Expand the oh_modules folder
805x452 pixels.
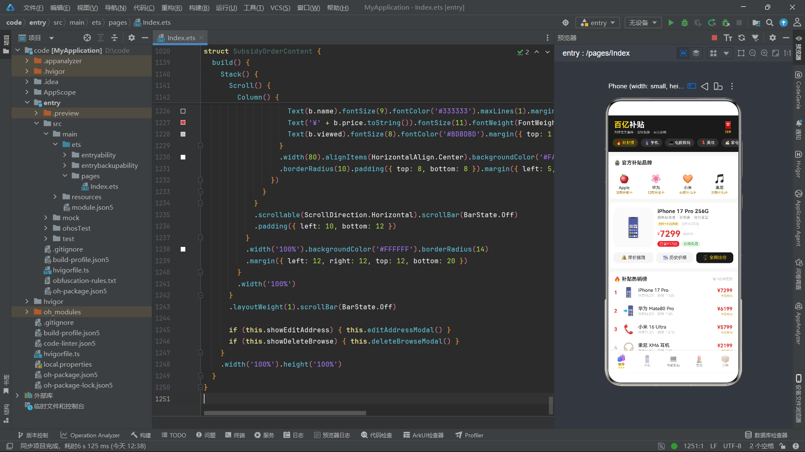(27, 312)
